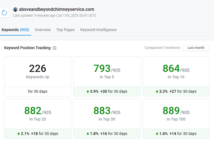Viewport: 214px width, 143px height.
Task: Click the refresh icon beside the domain
Action: tap(4, 12)
